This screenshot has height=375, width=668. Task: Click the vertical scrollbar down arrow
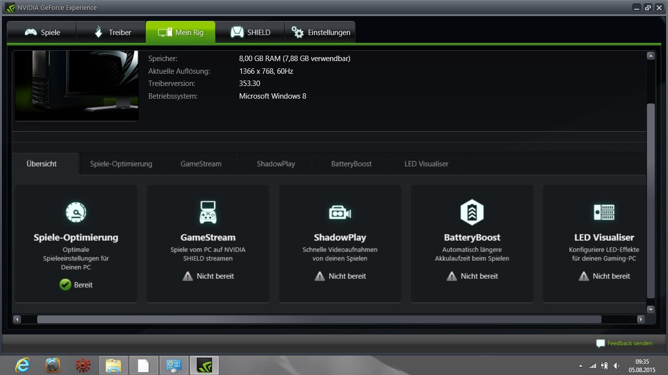click(650, 309)
